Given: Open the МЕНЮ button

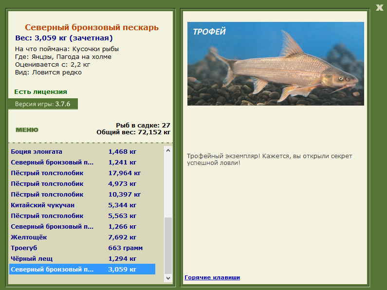Looking at the screenshot, I should click(x=27, y=130).
